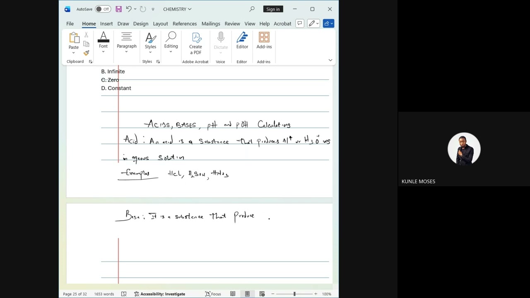
Task: Collapse the ribbon with the chevron
Action: [x=330, y=60]
